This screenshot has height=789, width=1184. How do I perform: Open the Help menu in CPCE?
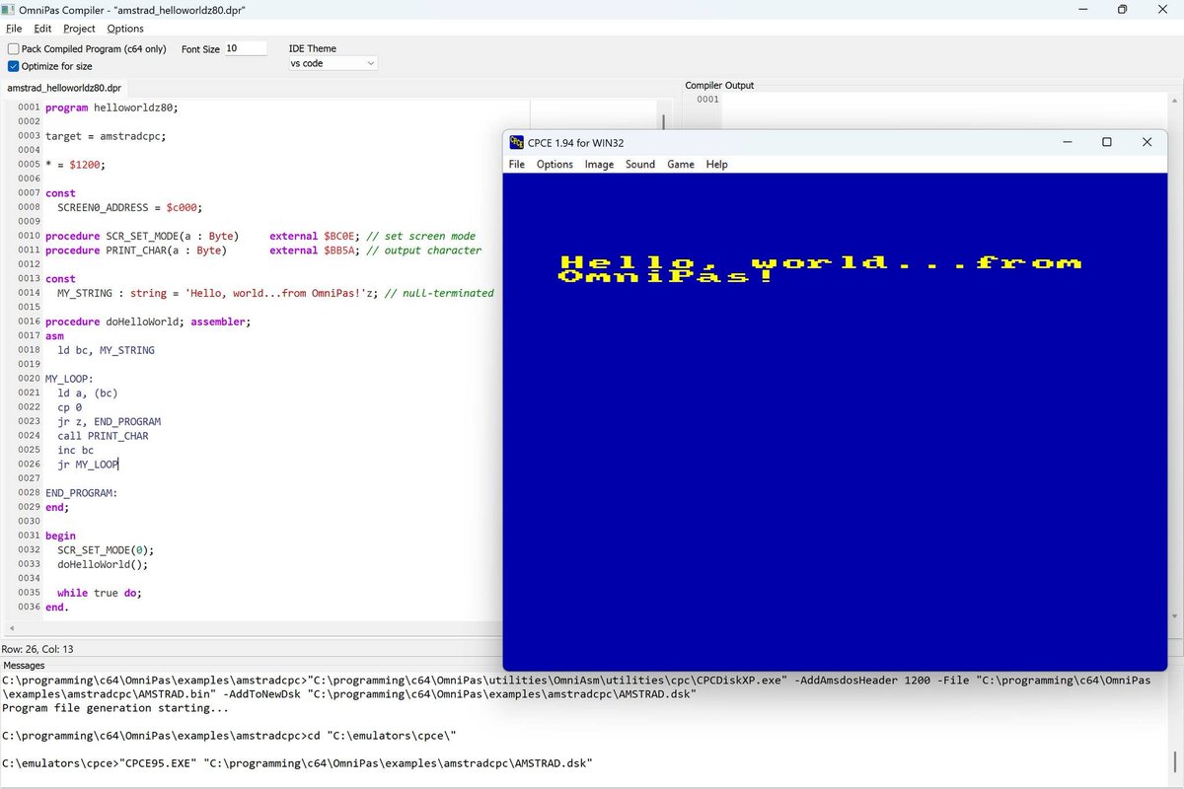click(x=716, y=164)
